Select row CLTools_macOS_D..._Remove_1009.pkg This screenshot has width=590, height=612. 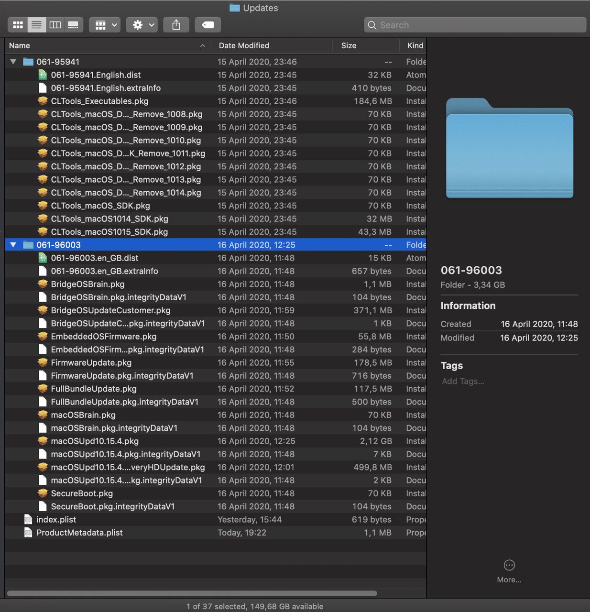coord(215,127)
